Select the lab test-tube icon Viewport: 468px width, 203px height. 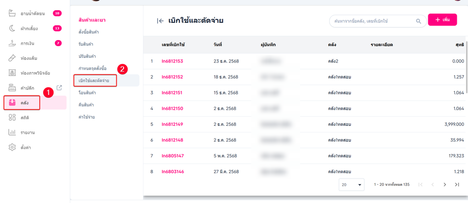pyautogui.click(x=12, y=58)
